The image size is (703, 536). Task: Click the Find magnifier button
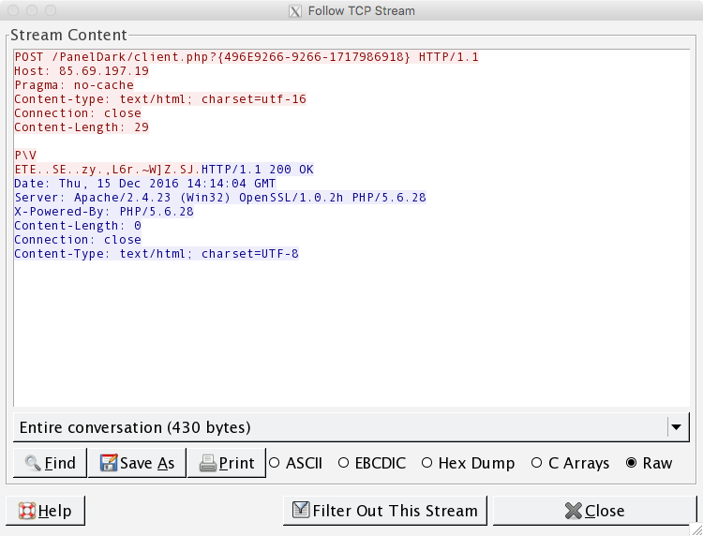[50, 463]
